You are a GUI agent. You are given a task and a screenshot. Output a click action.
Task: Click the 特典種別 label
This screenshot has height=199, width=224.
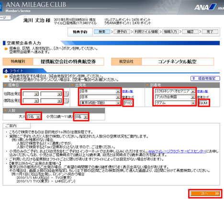click(x=18, y=62)
